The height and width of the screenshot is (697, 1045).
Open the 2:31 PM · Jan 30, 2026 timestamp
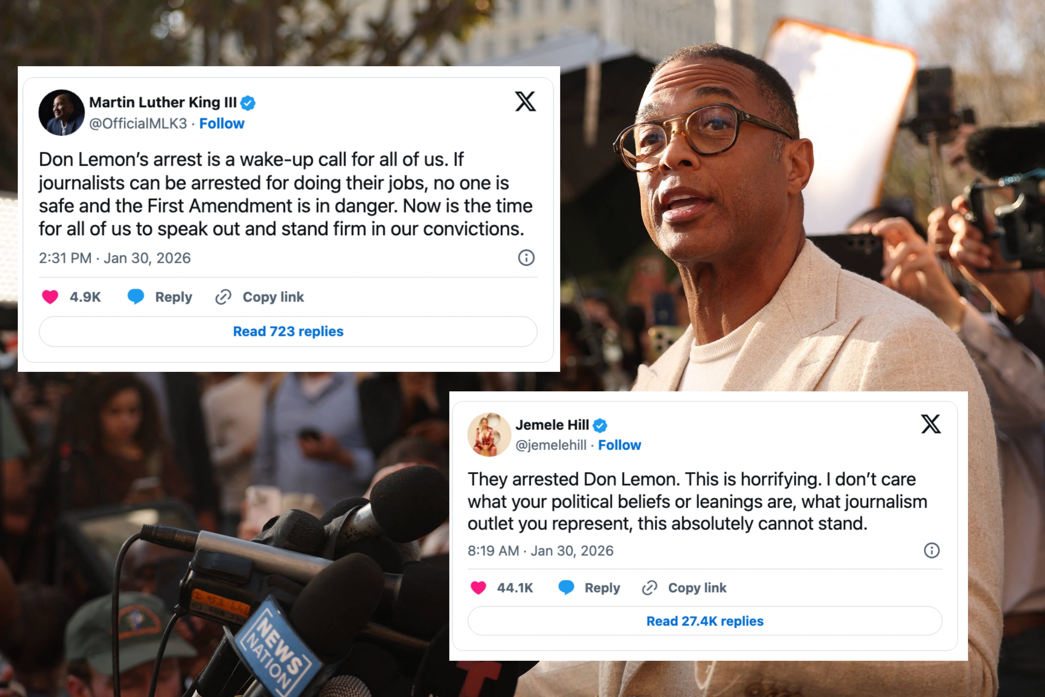pyautogui.click(x=115, y=258)
